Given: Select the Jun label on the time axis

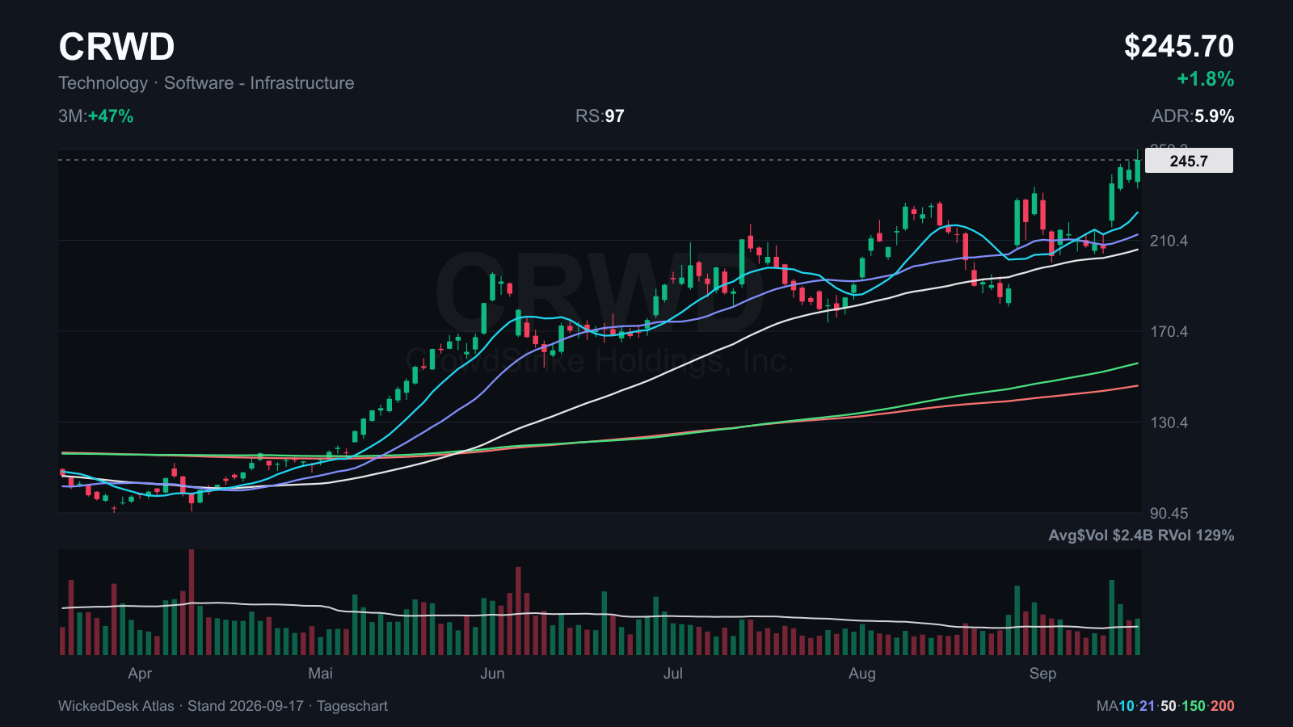Looking at the screenshot, I should [x=492, y=674].
